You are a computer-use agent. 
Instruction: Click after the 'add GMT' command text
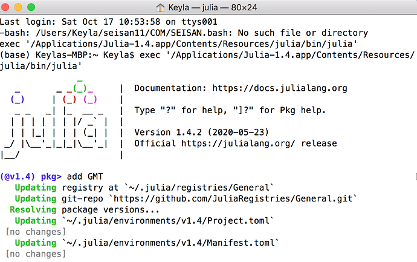(104, 177)
